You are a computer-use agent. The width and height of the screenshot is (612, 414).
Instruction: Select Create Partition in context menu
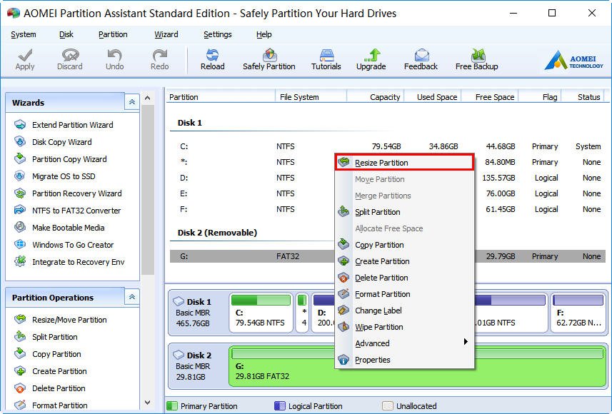pos(404,261)
